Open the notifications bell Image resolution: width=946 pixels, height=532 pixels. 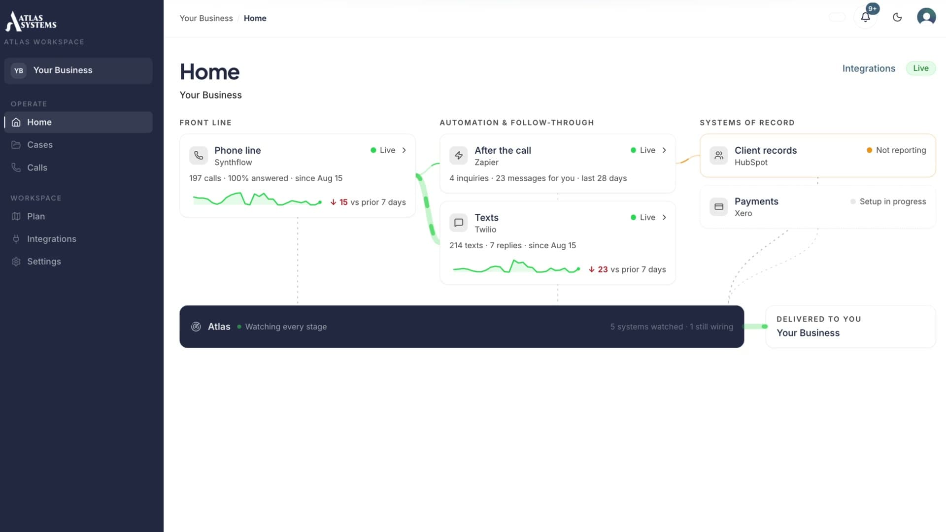tap(865, 17)
